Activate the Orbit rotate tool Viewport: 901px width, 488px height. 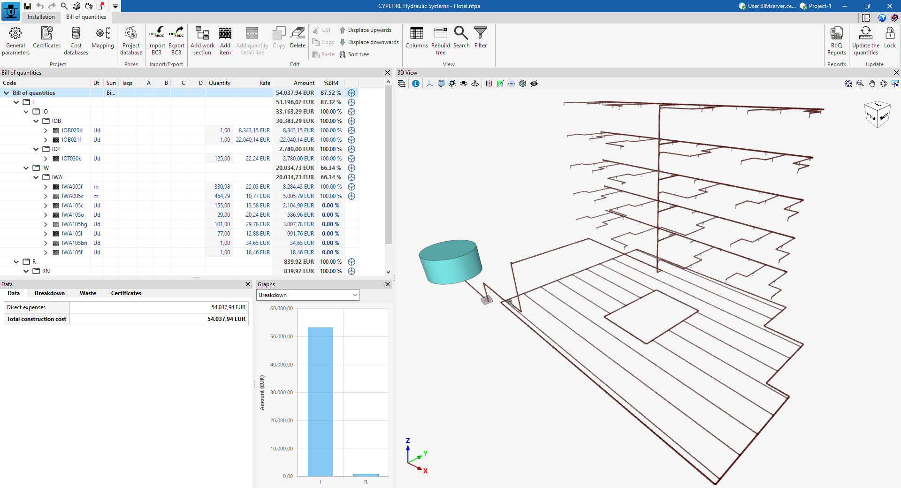(x=884, y=84)
